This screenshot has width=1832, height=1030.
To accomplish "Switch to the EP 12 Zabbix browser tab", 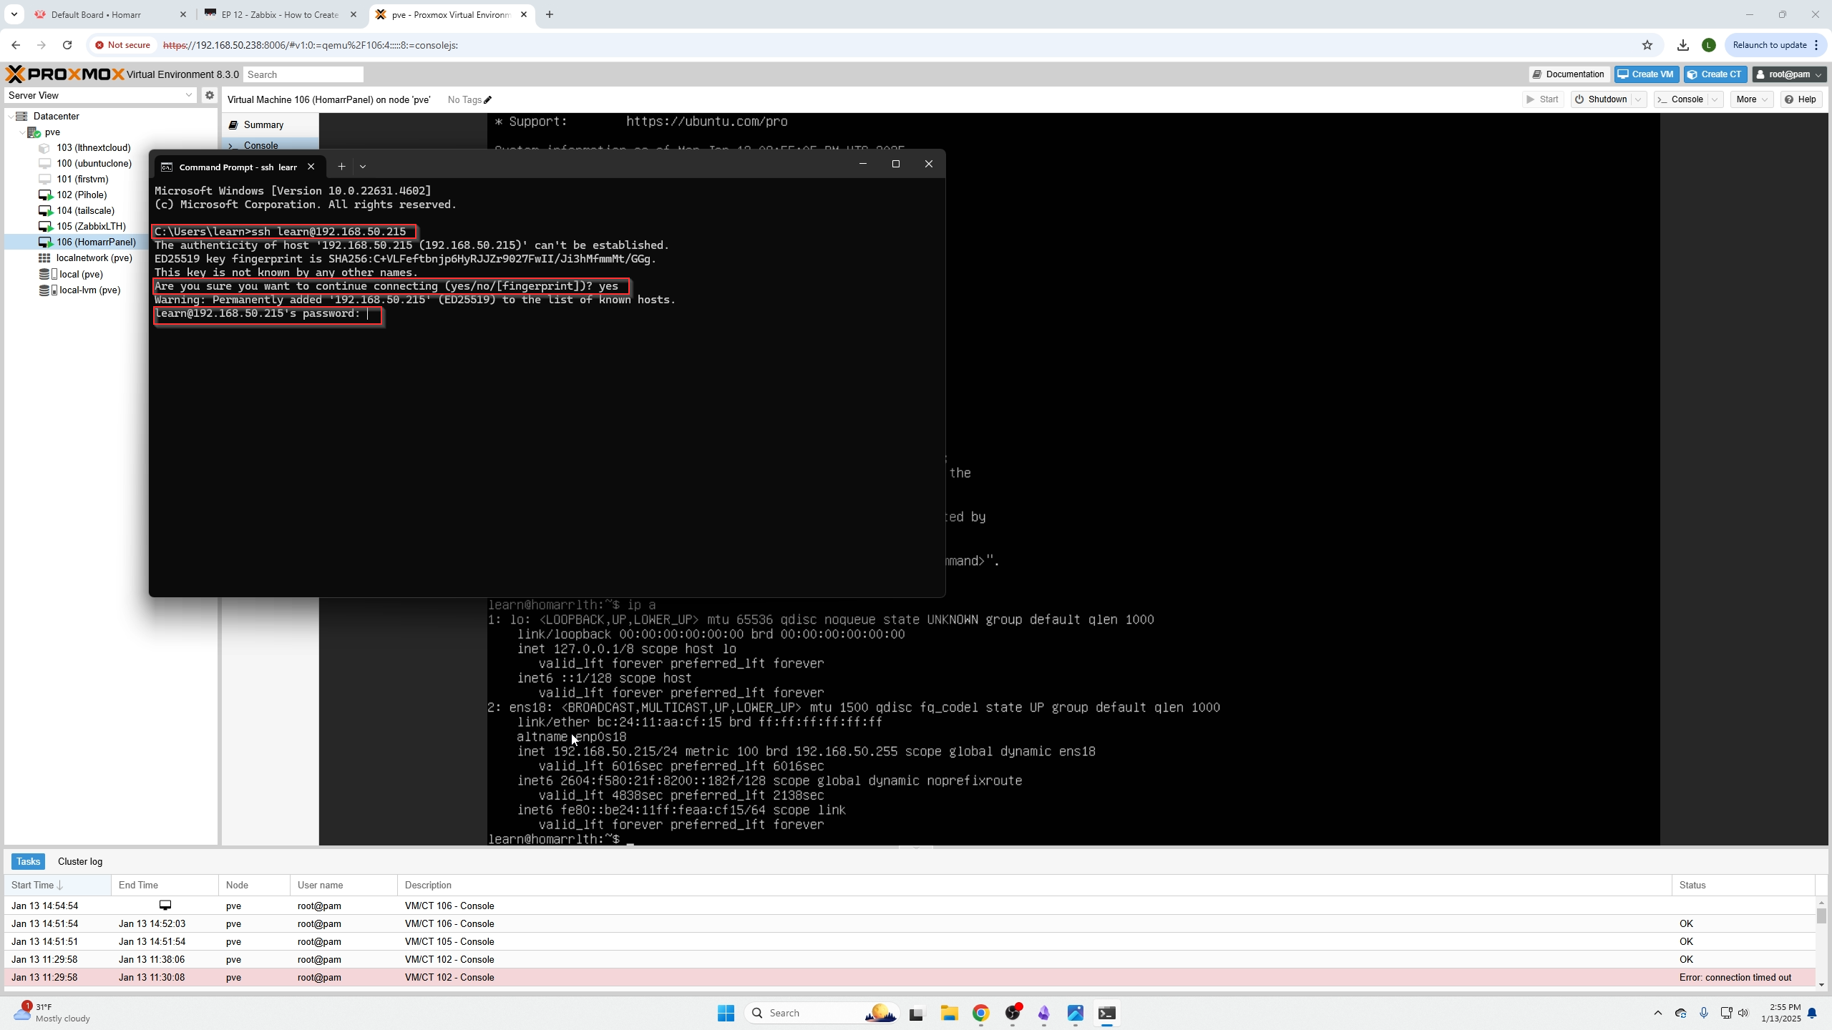I will coord(279,14).
